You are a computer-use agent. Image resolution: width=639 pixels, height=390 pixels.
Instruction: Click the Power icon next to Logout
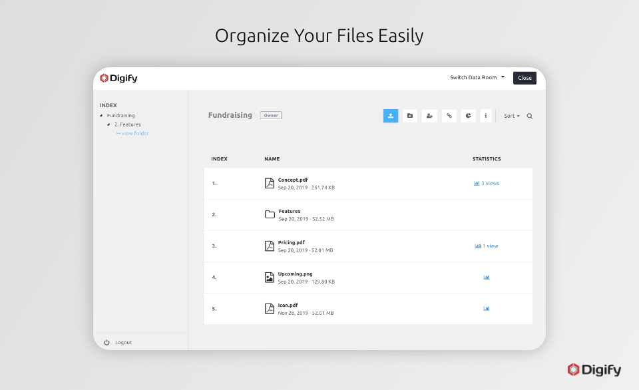point(107,341)
